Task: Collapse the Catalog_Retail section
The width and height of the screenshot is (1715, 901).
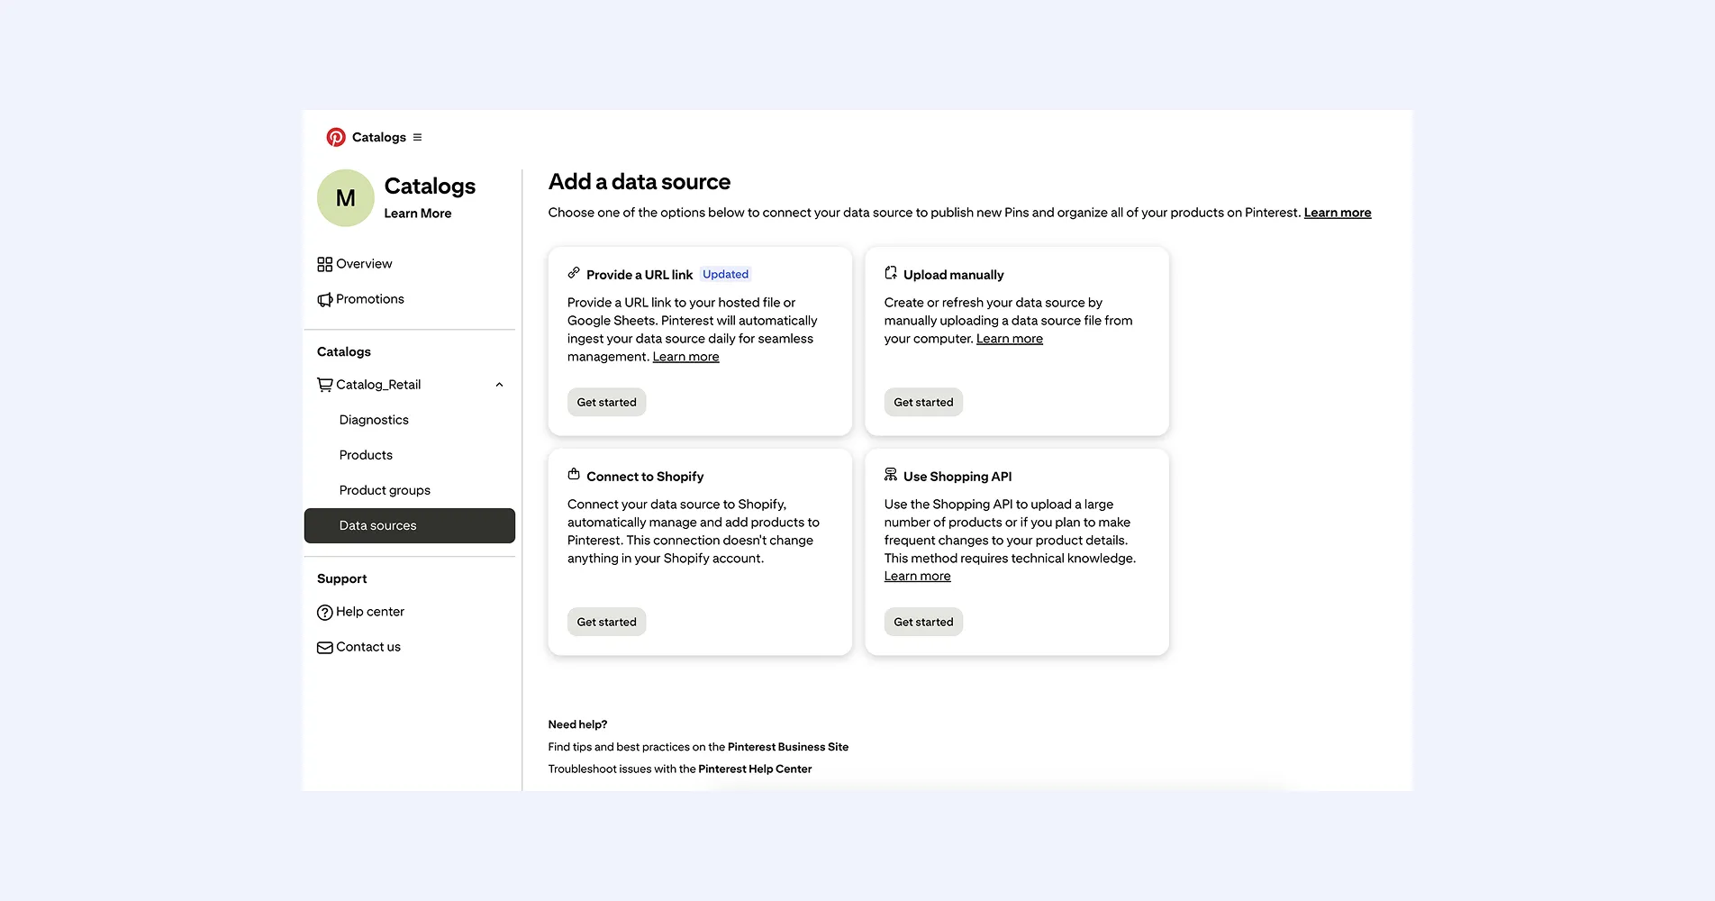Action: coord(499,384)
